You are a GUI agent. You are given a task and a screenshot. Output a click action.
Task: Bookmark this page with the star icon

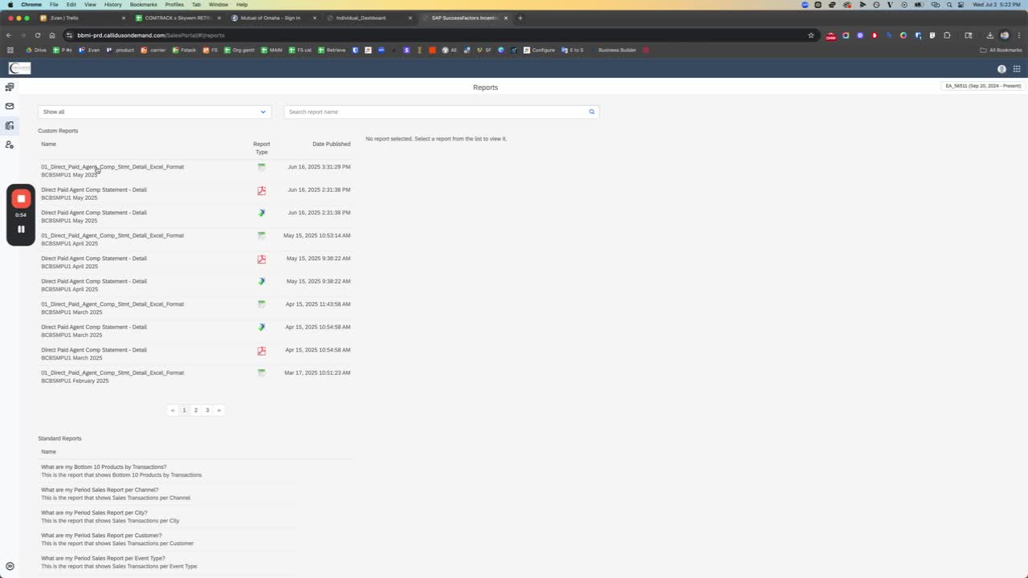click(x=811, y=35)
